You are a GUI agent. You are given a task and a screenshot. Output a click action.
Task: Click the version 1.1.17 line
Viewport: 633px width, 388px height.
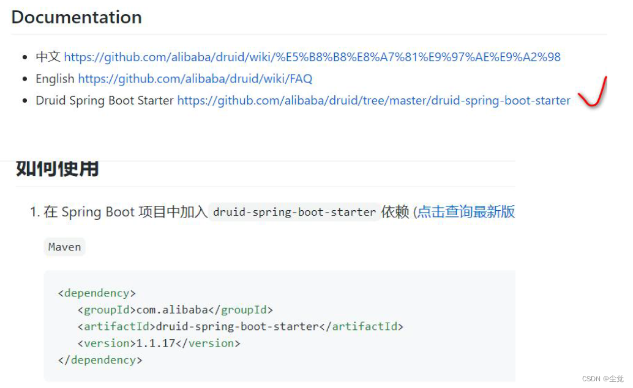click(x=159, y=343)
